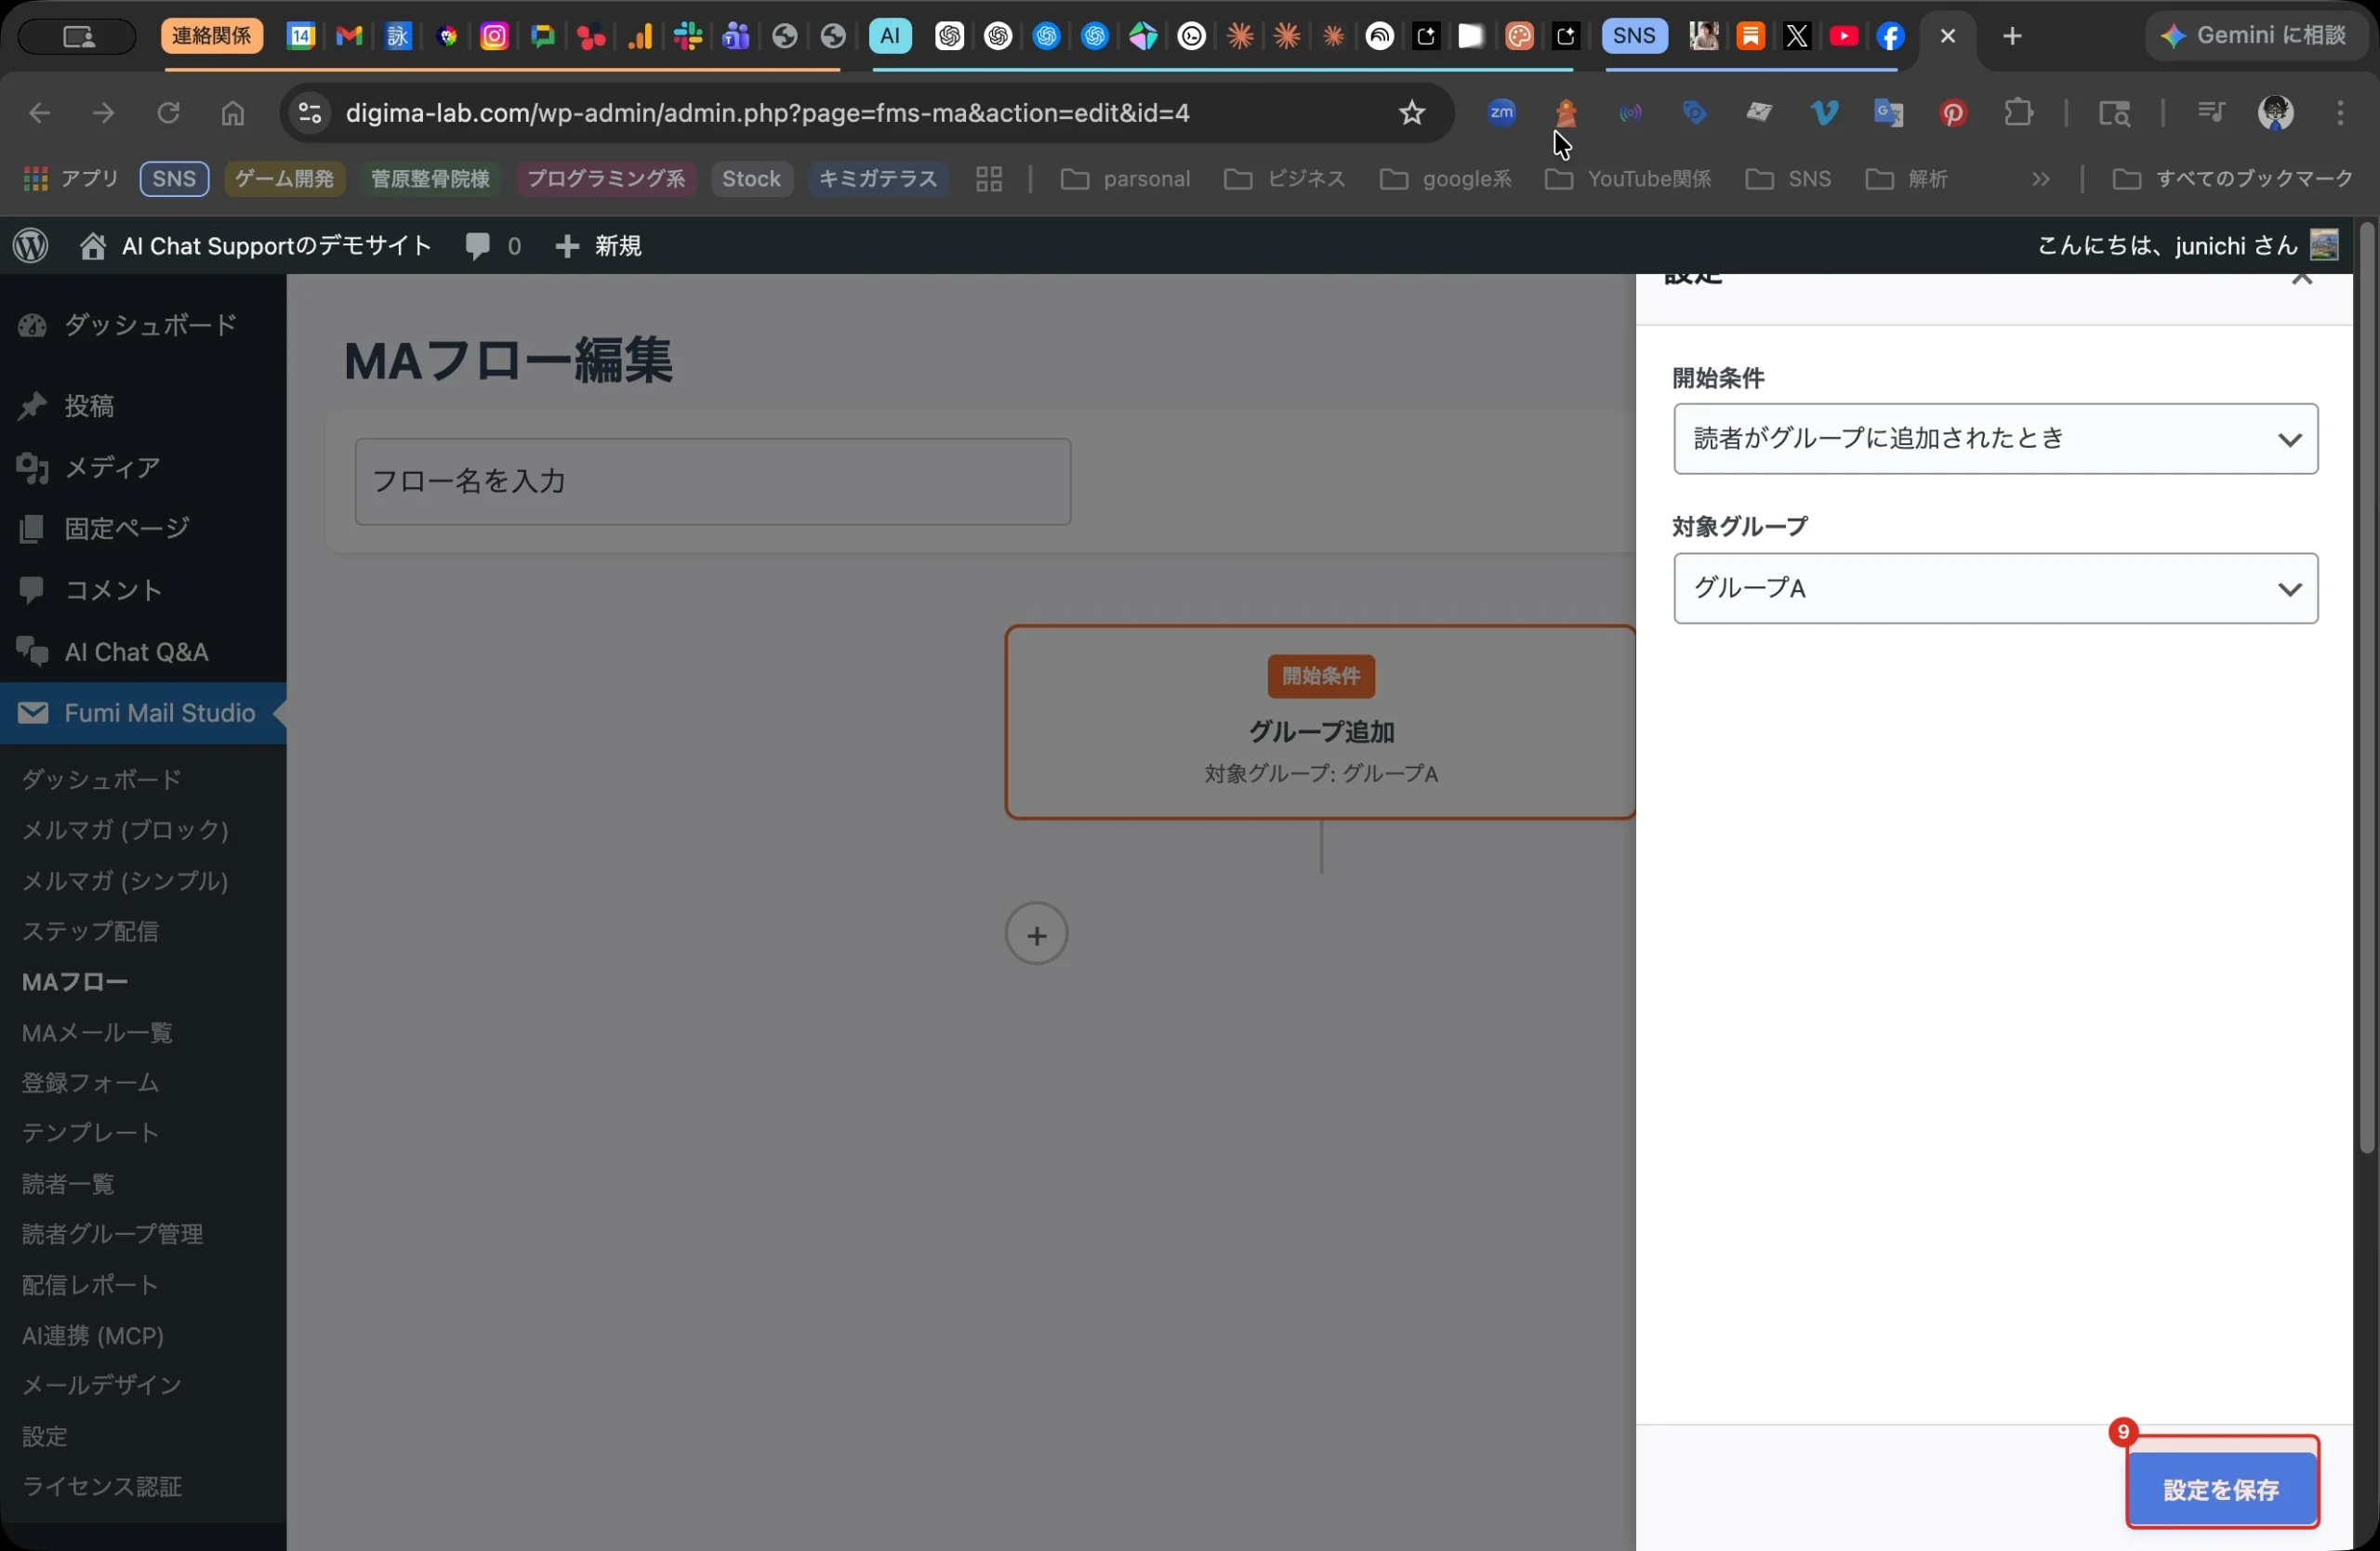Open a new browser tab
Screen dimensions: 2380x1551
2012,37
